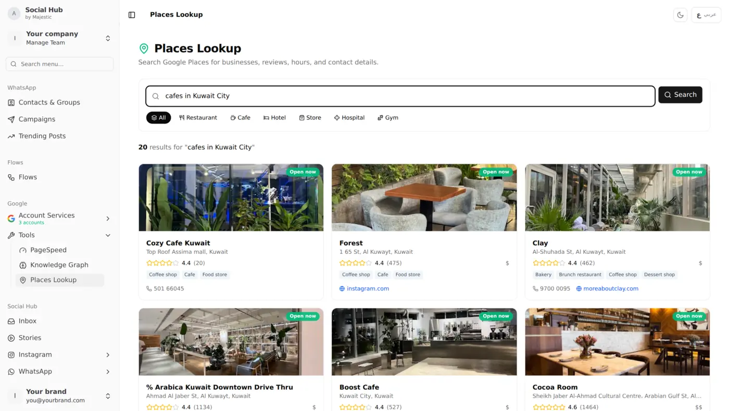Image resolution: width=729 pixels, height=411 pixels.
Task: Select the All filter chip
Action: (x=158, y=118)
